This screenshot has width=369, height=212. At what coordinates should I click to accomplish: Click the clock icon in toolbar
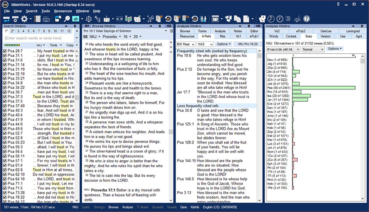coord(280,19)
